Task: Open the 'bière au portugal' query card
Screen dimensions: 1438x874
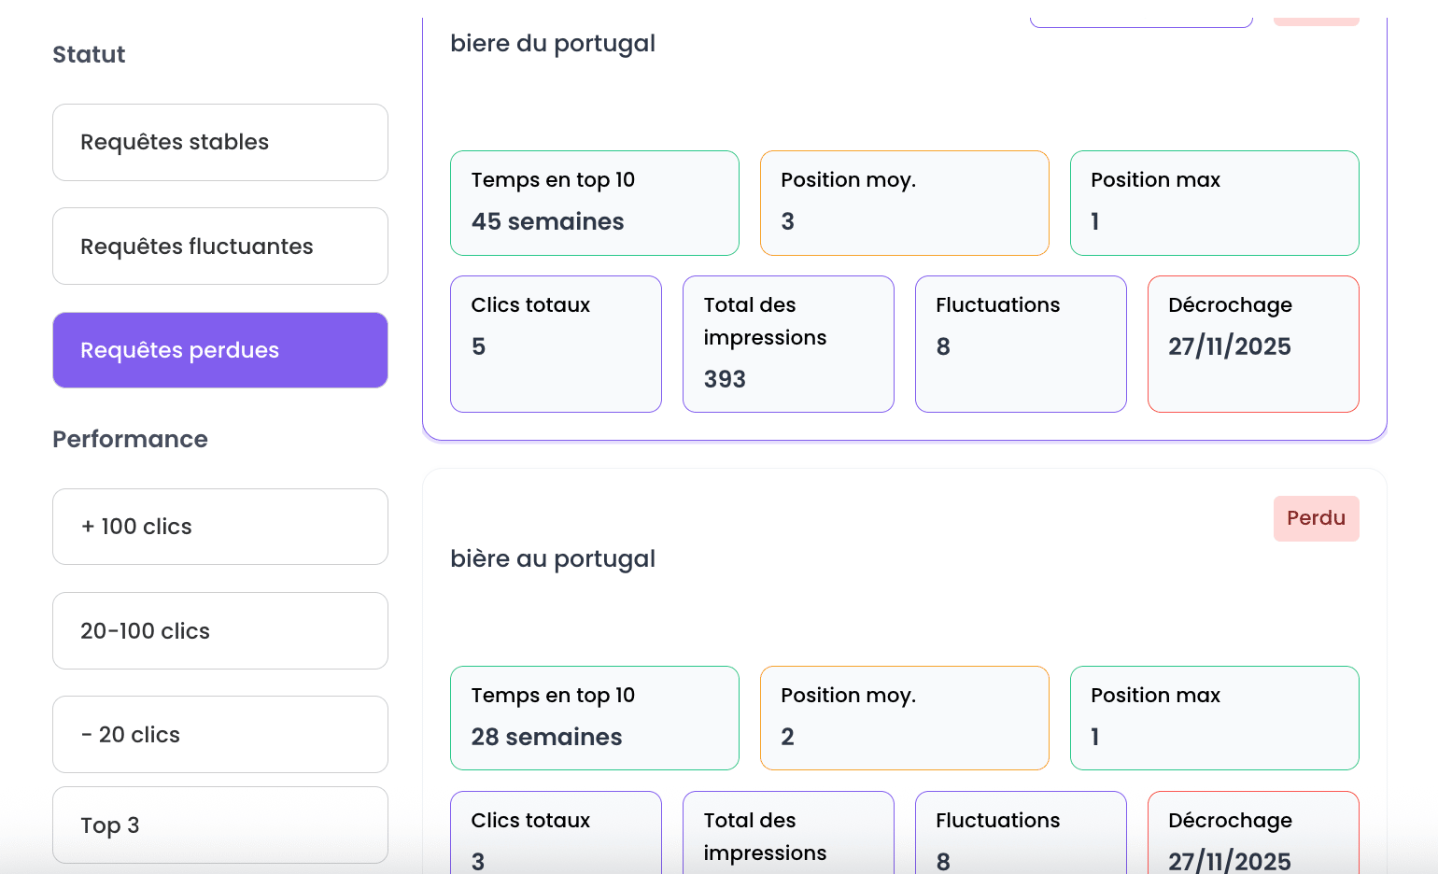Action: [552, 559]
